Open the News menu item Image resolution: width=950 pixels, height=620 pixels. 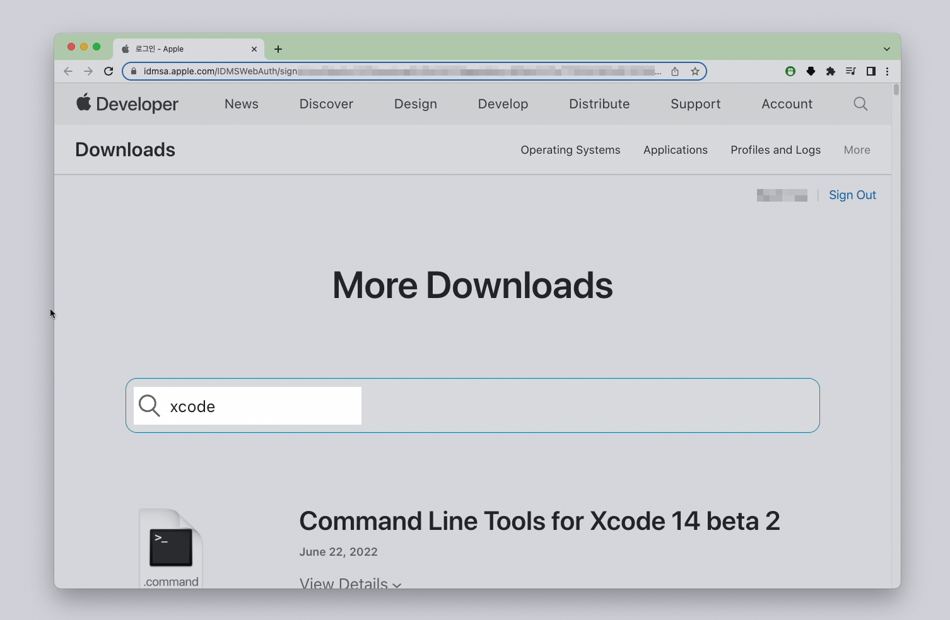[242, 104]
